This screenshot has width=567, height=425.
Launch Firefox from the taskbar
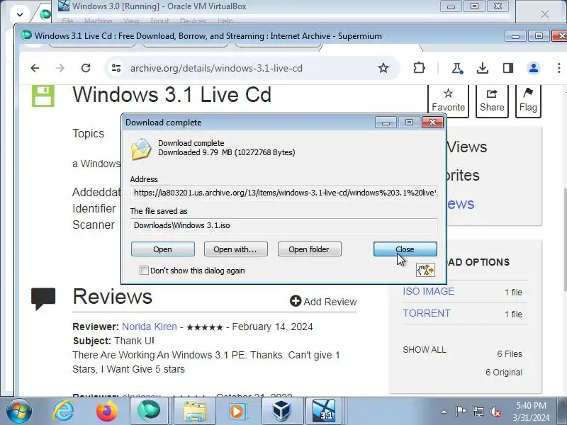(107, 412)
